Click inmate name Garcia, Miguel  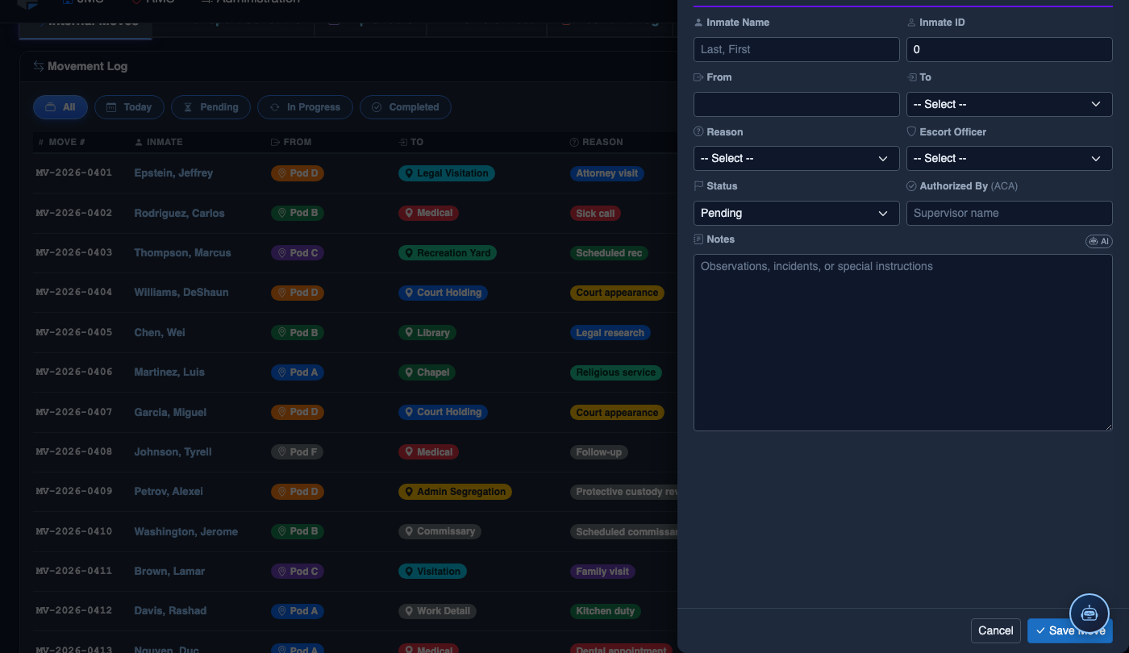click(170, 412)
